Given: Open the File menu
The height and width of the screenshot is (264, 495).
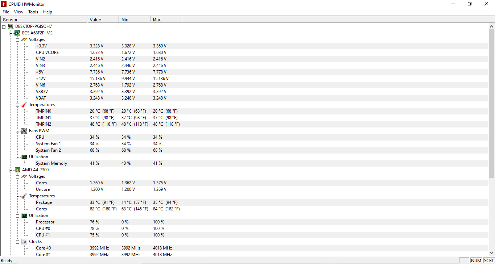Looking at the screenshot, I should click(6, 12).
